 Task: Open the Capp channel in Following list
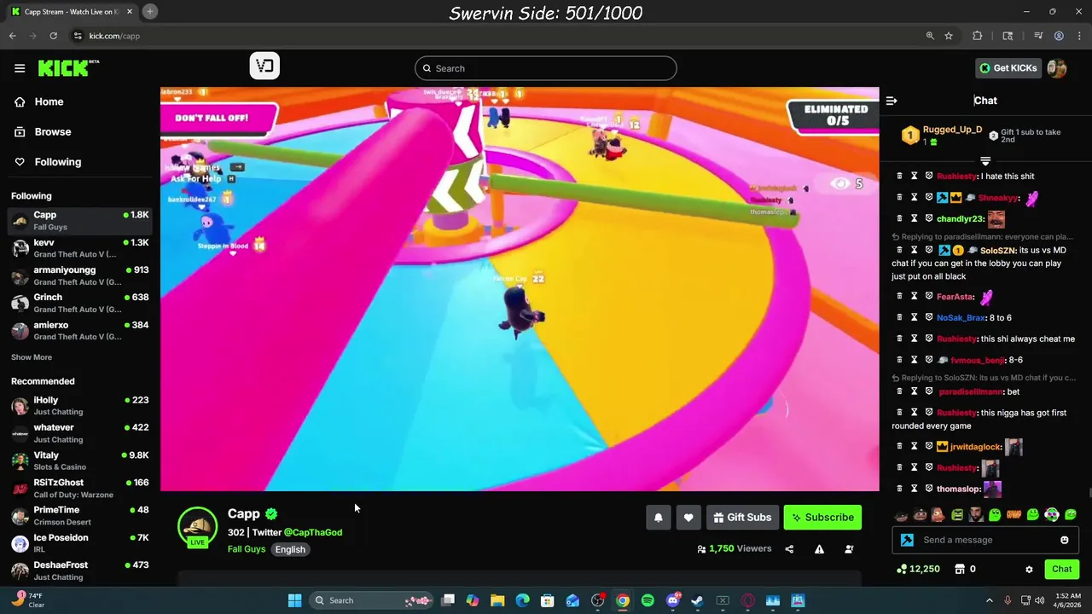(80, 221)
